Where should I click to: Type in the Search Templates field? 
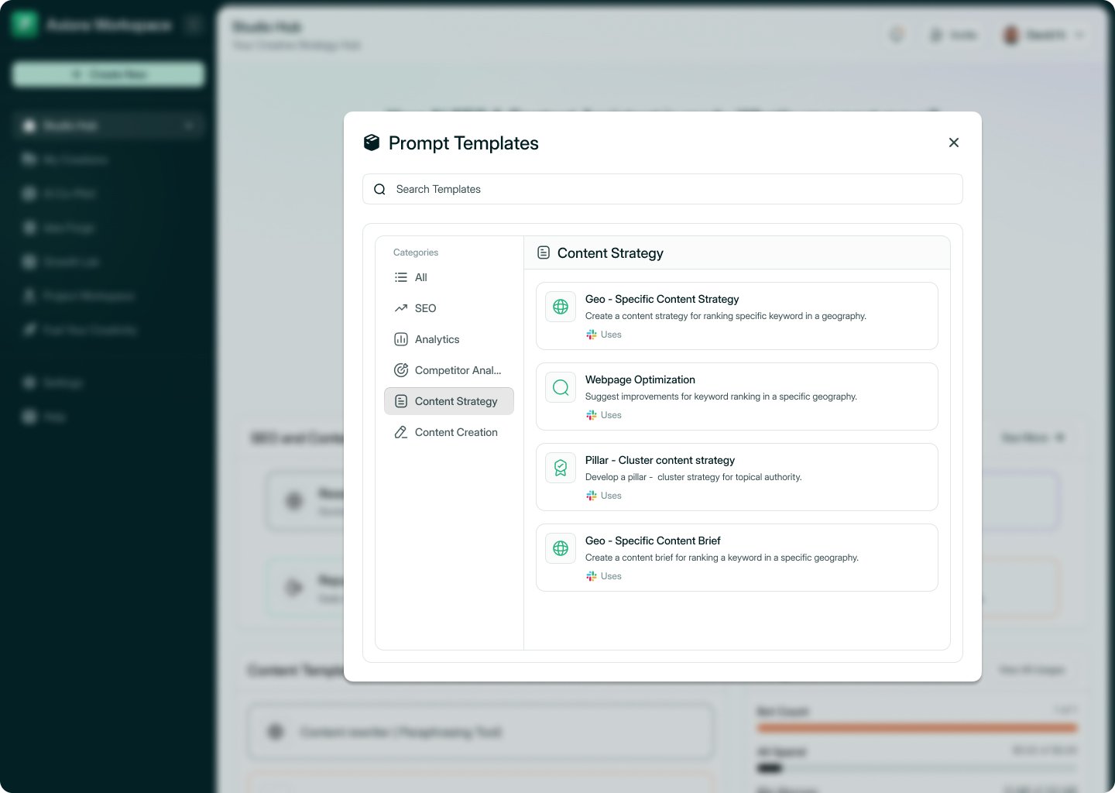674,189
